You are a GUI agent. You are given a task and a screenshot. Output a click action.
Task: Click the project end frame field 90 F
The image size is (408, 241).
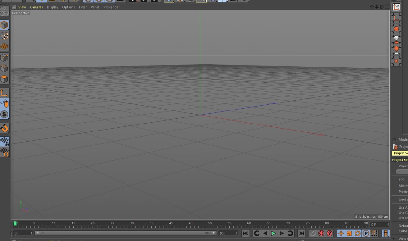228,233
